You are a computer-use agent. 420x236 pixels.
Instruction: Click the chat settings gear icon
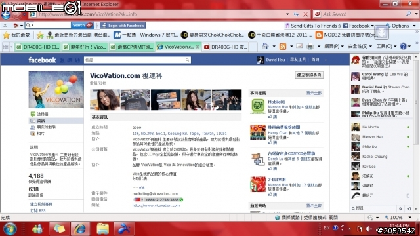tap(400, 208)
